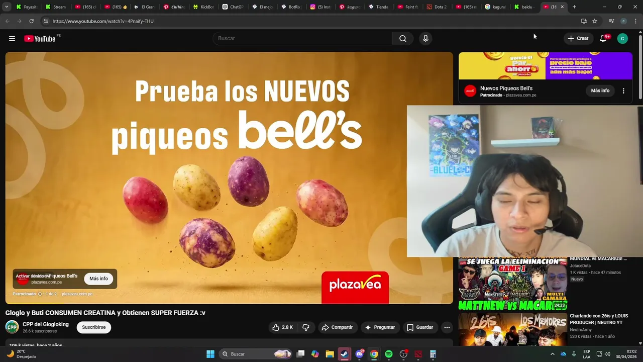Bookmark this page with the star
The width and height of the screenshot is (643, 362).
click(595, 21)
